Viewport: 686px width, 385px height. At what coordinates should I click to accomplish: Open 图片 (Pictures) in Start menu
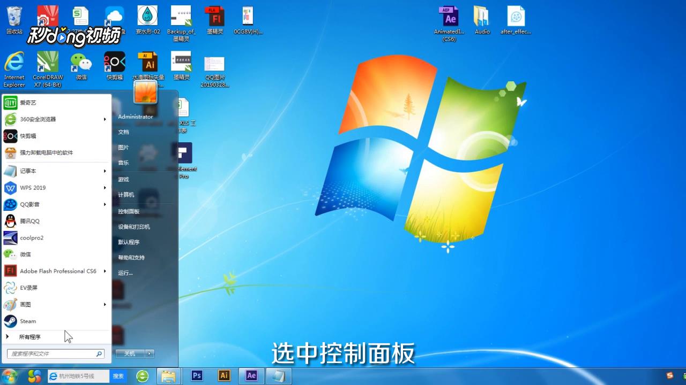124,148
